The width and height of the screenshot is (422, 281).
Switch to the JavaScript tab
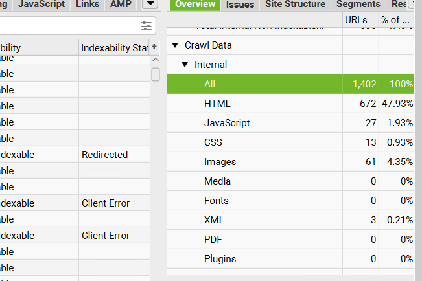(41, 4)
